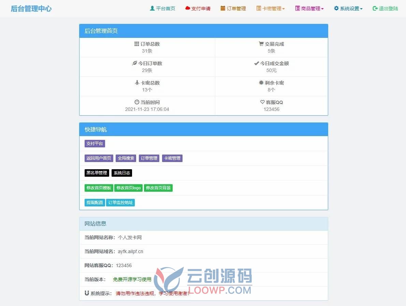The height and width of the screenshot is (306, 406).
Task: Click the magnet icon beside 系统提示
Action: (x=87, y=293)
